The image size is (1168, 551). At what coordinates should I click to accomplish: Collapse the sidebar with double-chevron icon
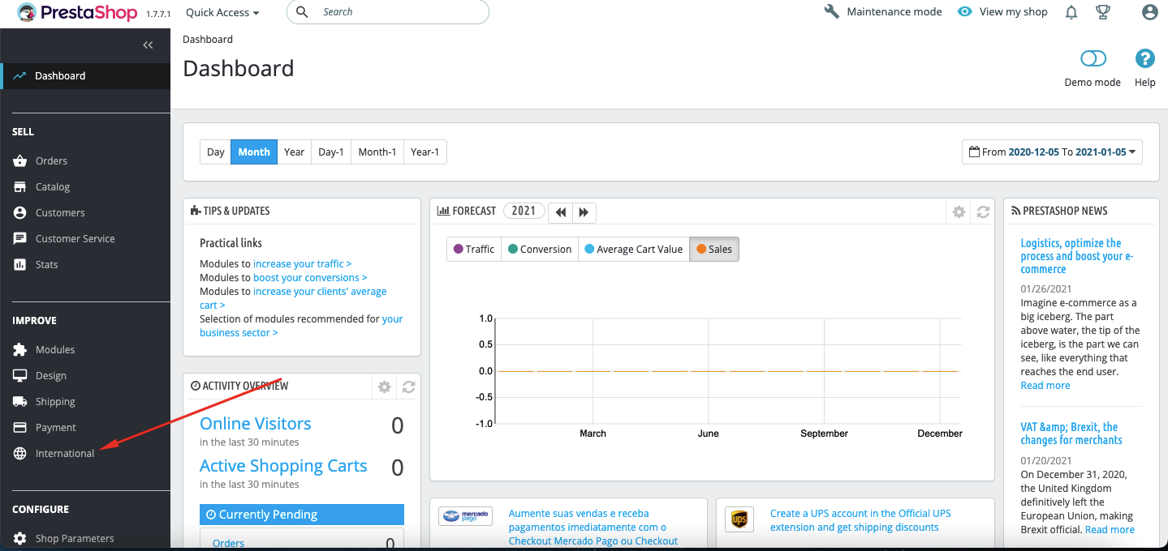tap(148, 45)
